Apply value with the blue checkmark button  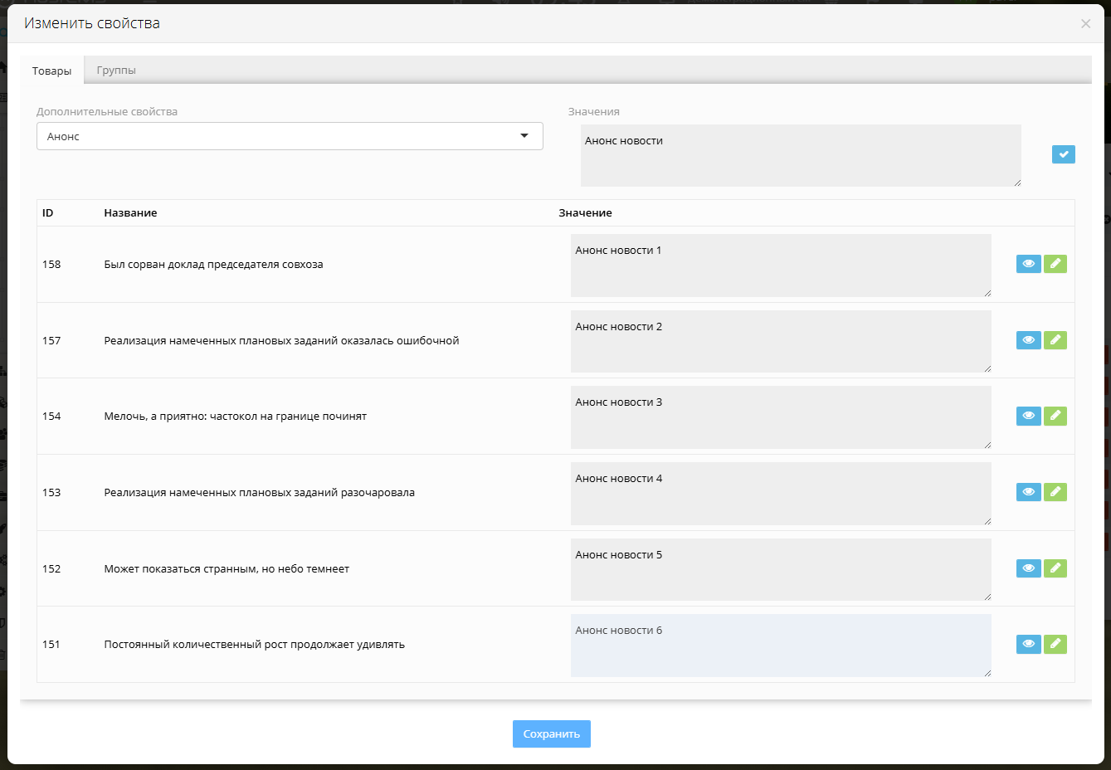1063,154
